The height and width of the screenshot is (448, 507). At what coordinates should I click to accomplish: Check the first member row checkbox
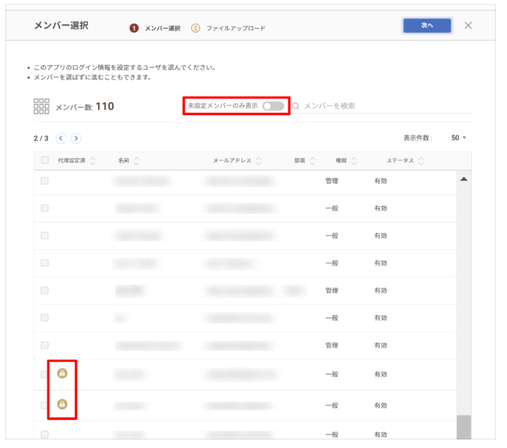click(x=45, y=181)
